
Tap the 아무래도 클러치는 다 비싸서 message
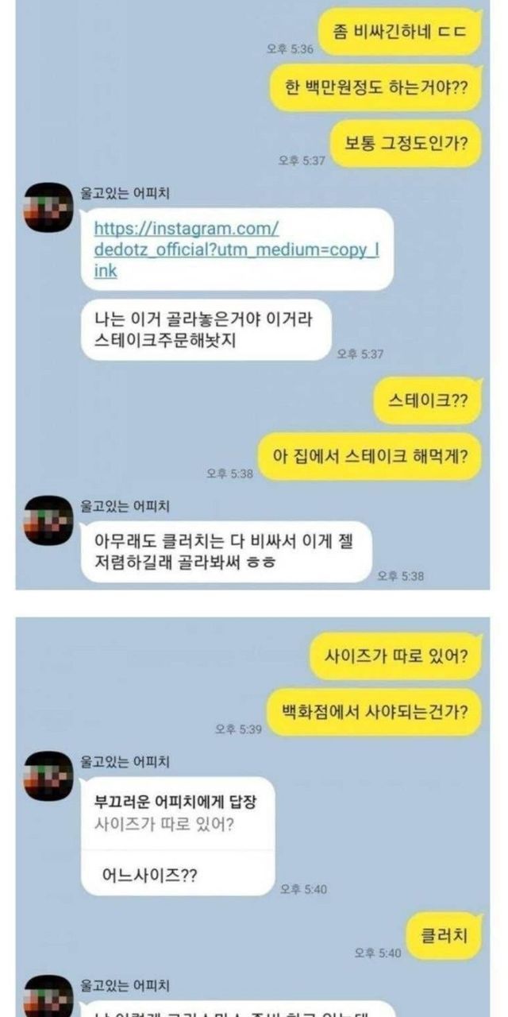point(226,551)
